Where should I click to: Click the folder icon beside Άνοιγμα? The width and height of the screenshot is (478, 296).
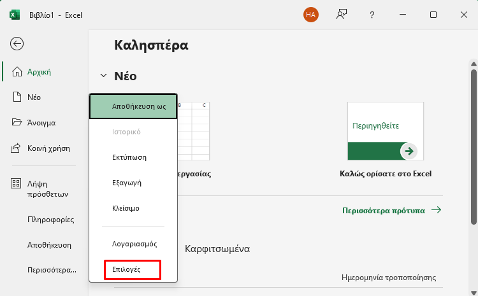pyautogui.click(x=17, y=122)
